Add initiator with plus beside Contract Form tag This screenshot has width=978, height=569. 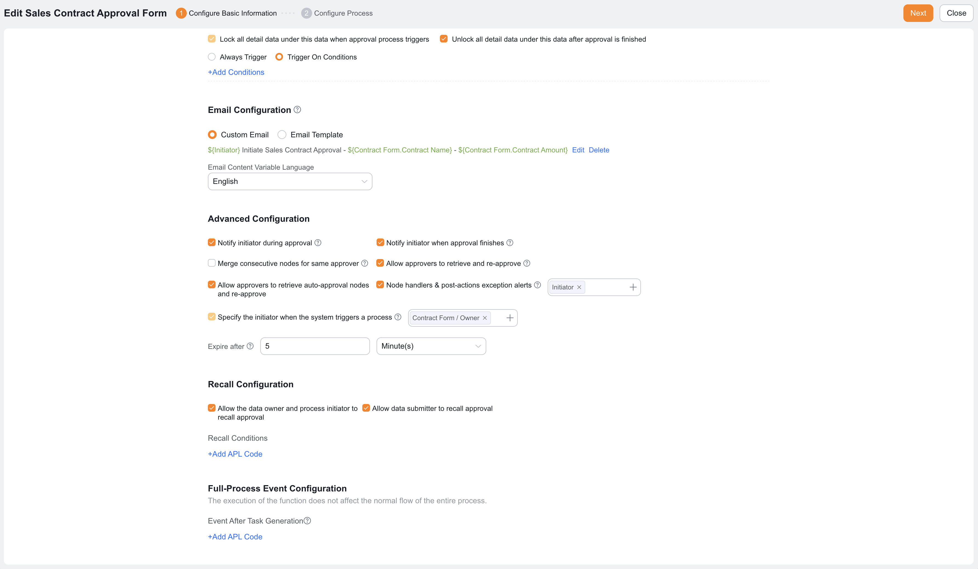click(x=510, y=318)
